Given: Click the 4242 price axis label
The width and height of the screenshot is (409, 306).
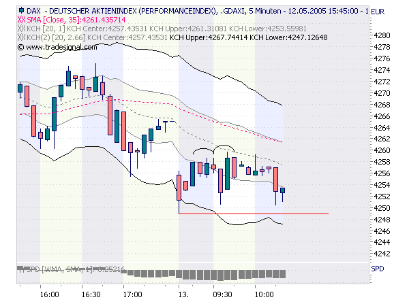Looking at the screenshot, I should (x=382, y=254).
